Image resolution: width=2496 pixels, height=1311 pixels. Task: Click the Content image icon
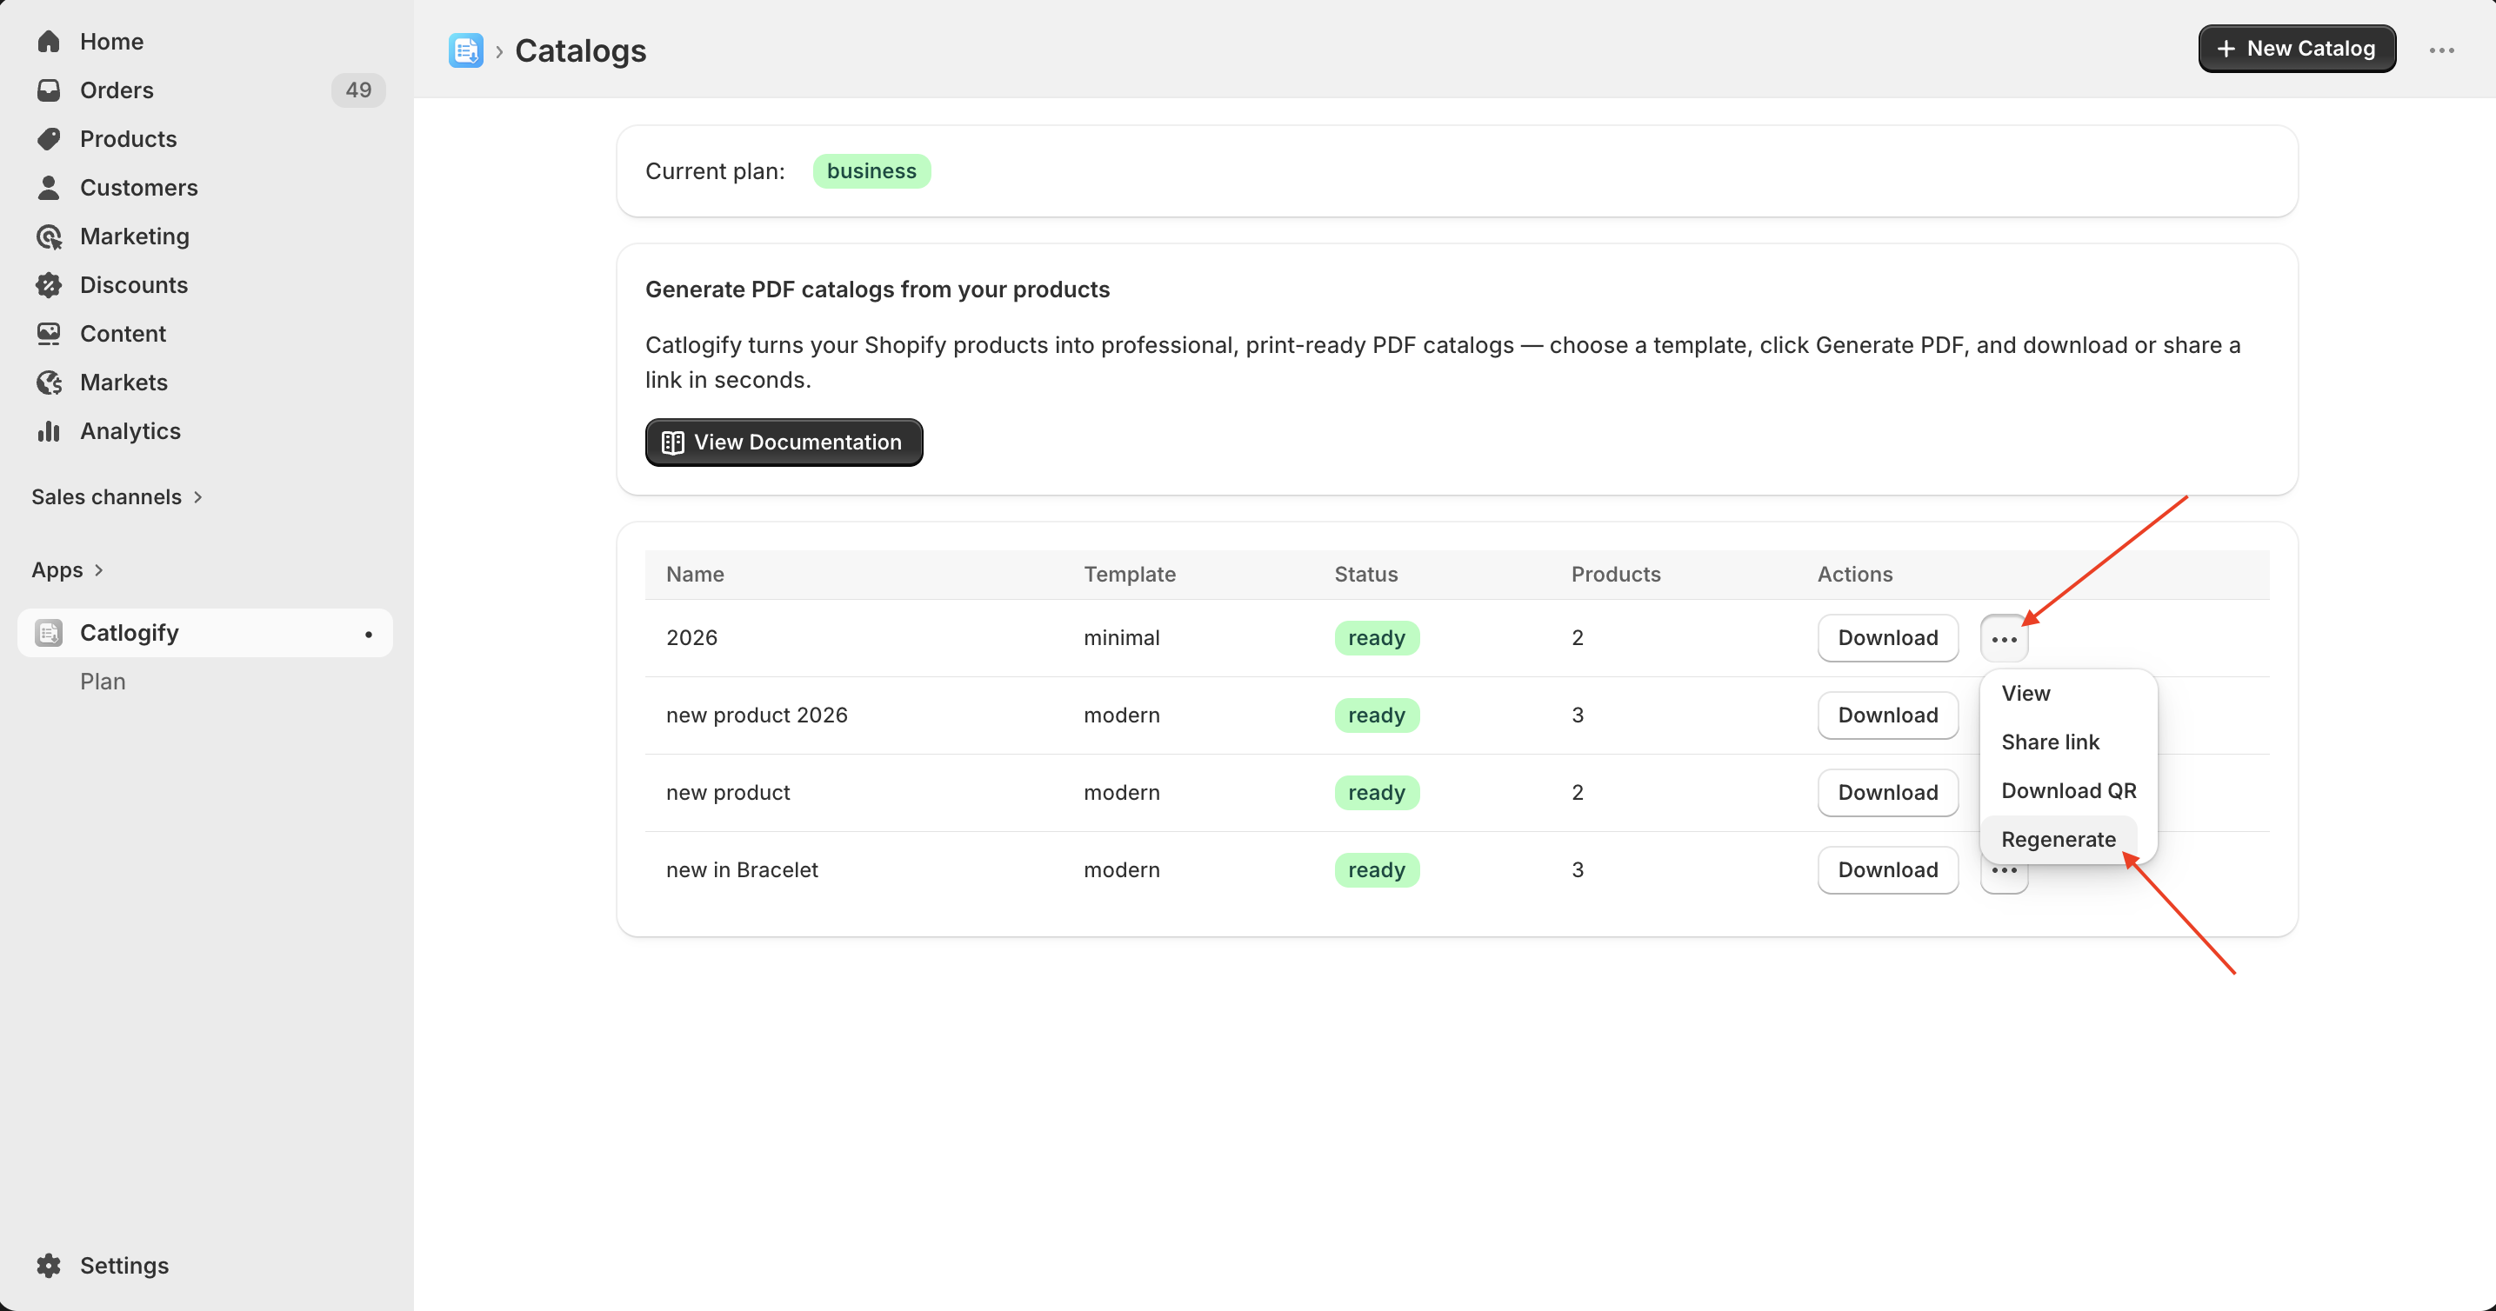[49, 333]
